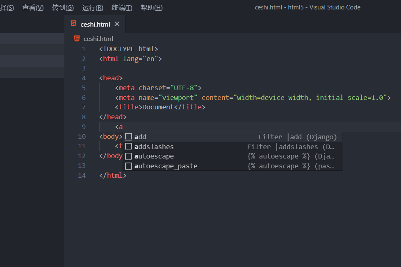401x267 pixels.
Task: Click the HTML5 icon in the breadcrumb
Action: pyautogui.click(x=77, y=38)
